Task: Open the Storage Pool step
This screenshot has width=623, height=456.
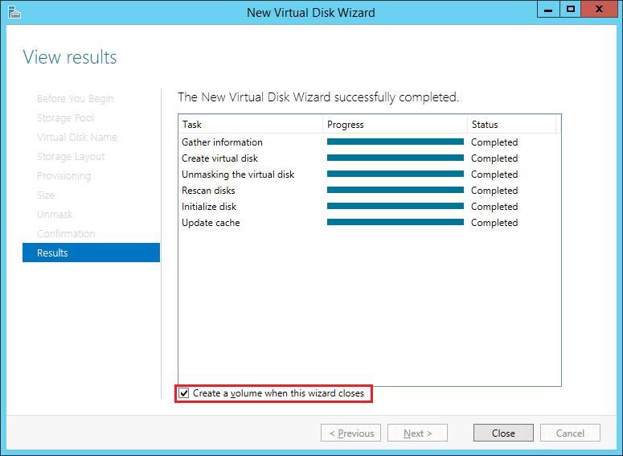Action: pos(65,117)
